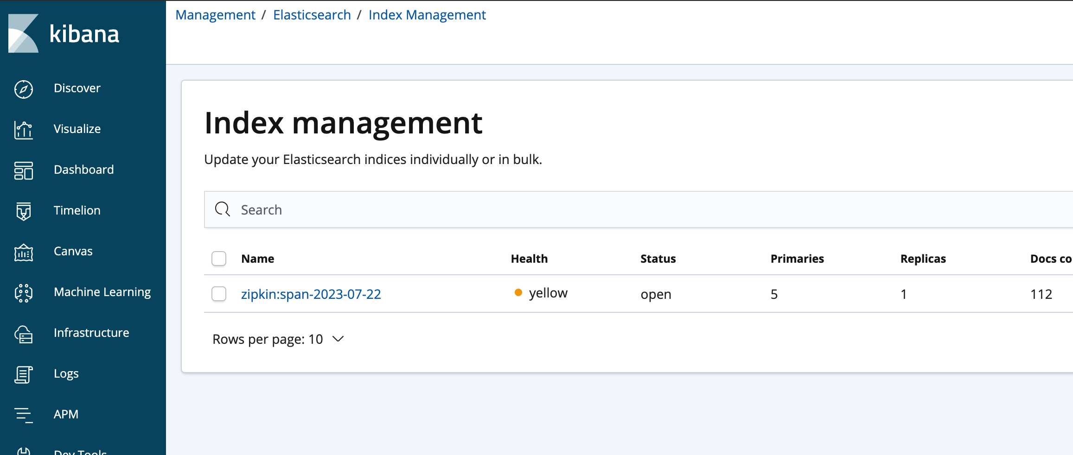Open Logs via document icon
Viewport: 1073px width, 455px height.
pyautogui.click(x=24, y=374)
